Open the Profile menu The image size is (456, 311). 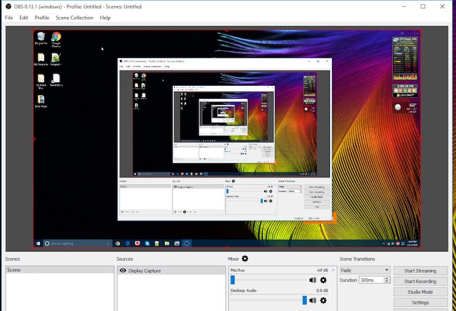pos(42,17)
